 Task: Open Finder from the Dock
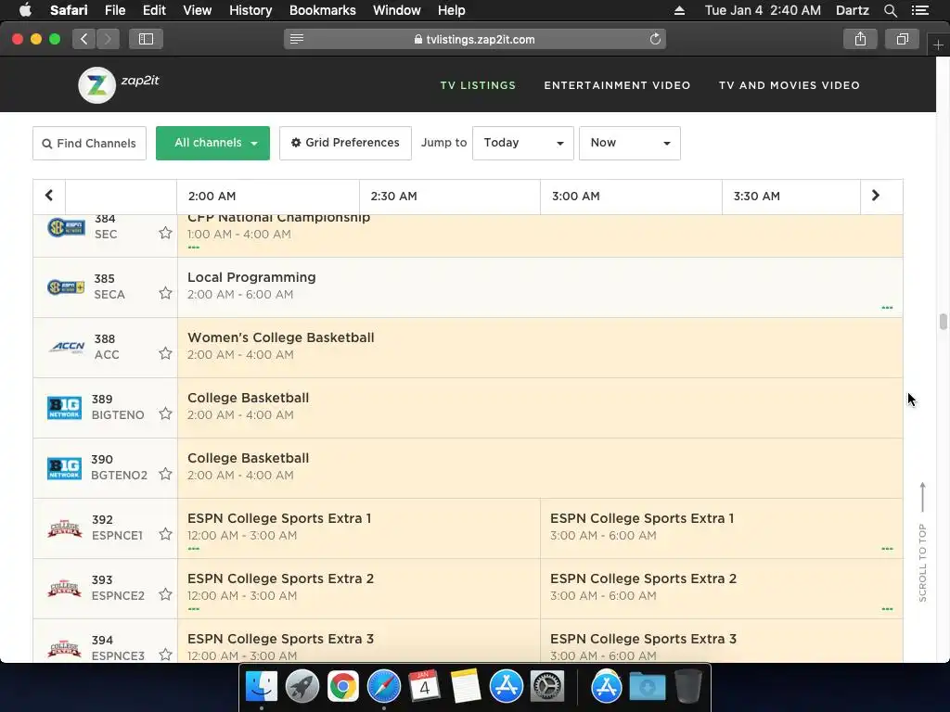(x=261, y=687)
